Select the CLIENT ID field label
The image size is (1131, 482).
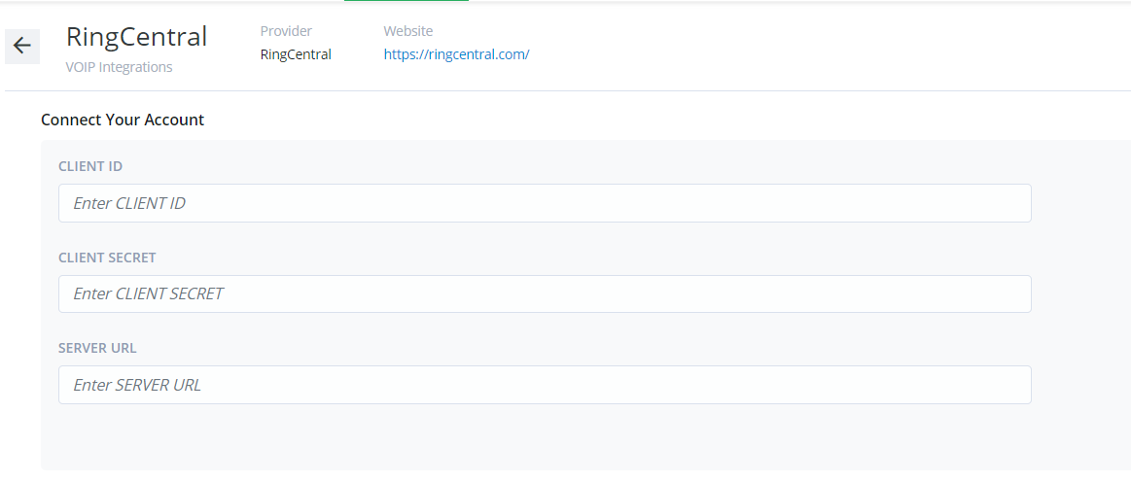click(x=90, y=166)
